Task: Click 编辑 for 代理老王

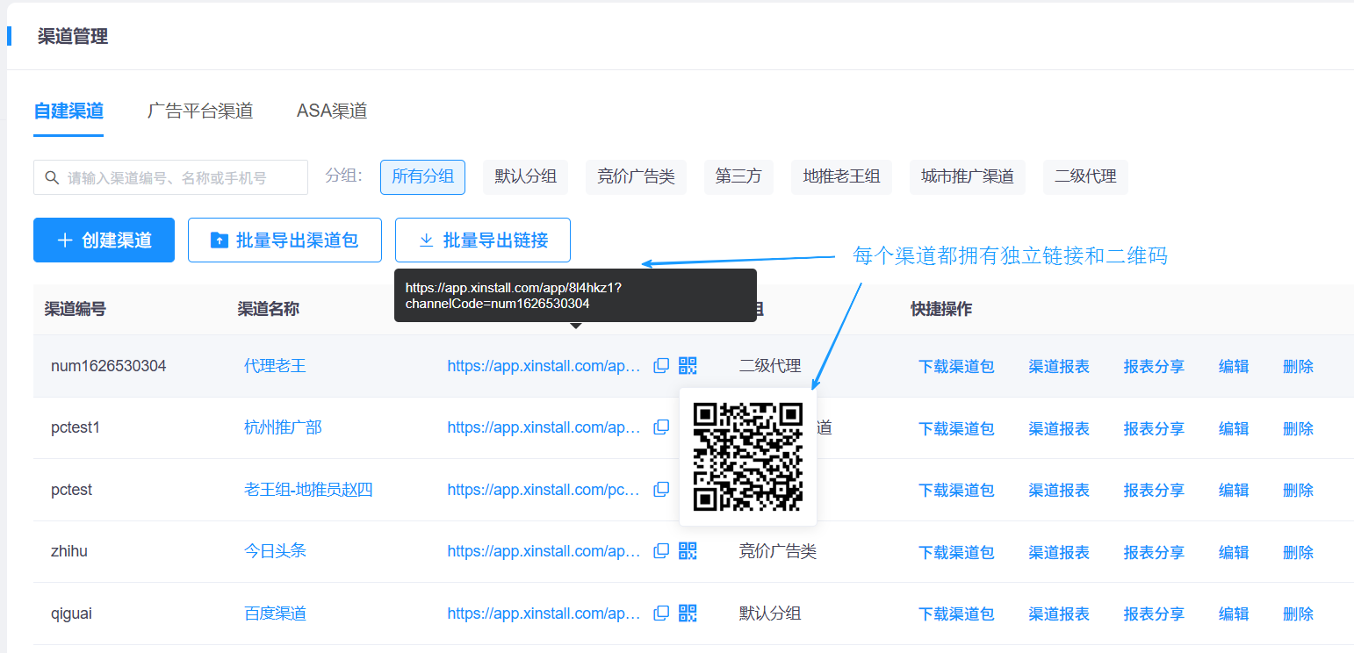Action: (x=1234, y=366)
